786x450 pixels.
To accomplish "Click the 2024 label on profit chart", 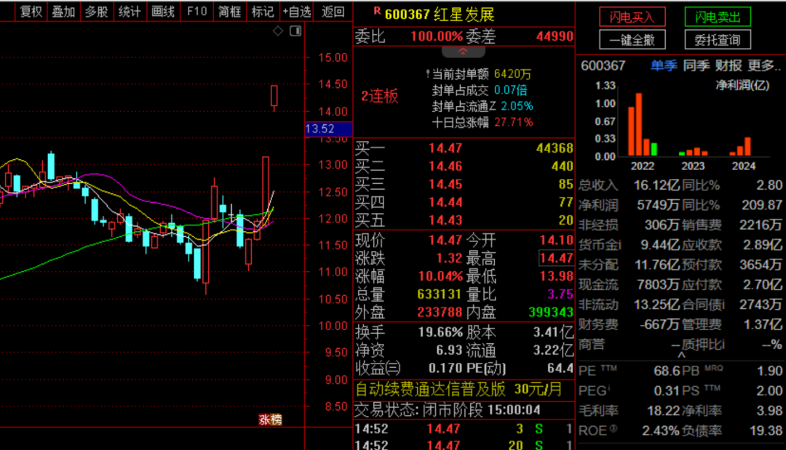I will 743,166.
